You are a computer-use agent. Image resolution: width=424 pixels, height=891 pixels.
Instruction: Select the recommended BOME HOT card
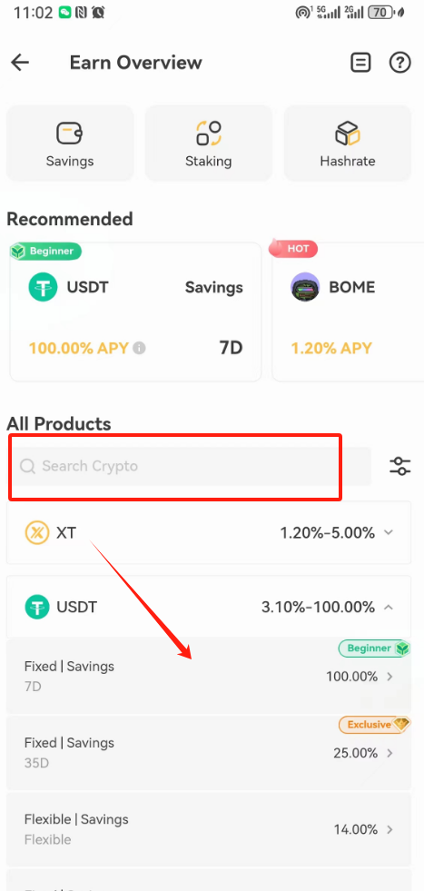pos(348,312)
